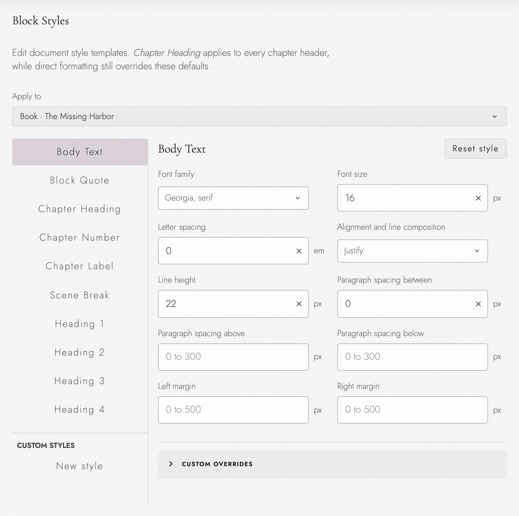Expand the Custom Overrides section
Image resolution: width=519 pixels, height=516 pixels.
tap(332, 464)
